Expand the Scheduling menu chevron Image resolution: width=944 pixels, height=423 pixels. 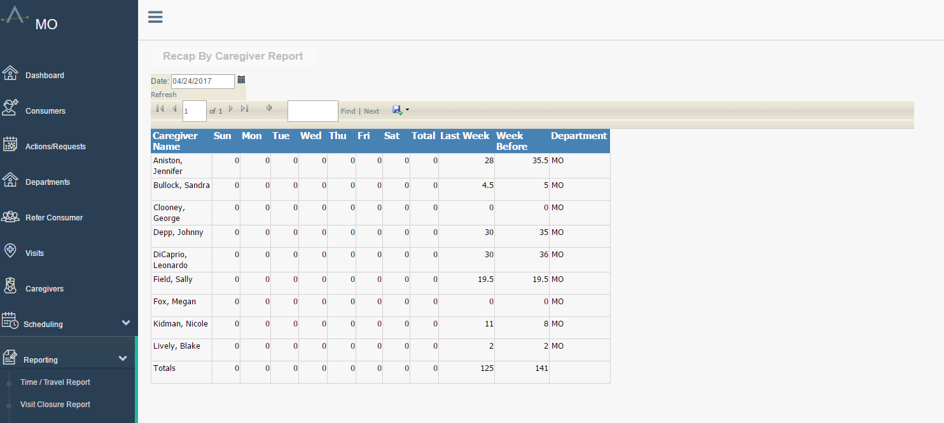point(126,323)
